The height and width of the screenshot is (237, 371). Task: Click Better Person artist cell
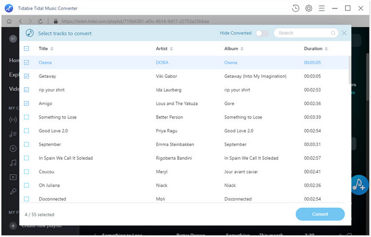click(170, 117)
